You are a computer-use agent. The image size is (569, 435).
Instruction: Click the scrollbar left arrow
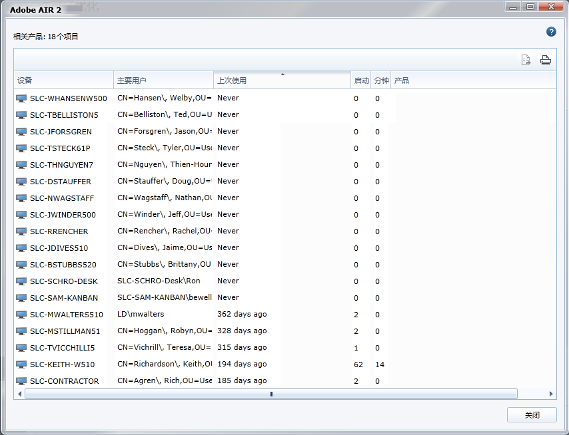click(19, 394)
